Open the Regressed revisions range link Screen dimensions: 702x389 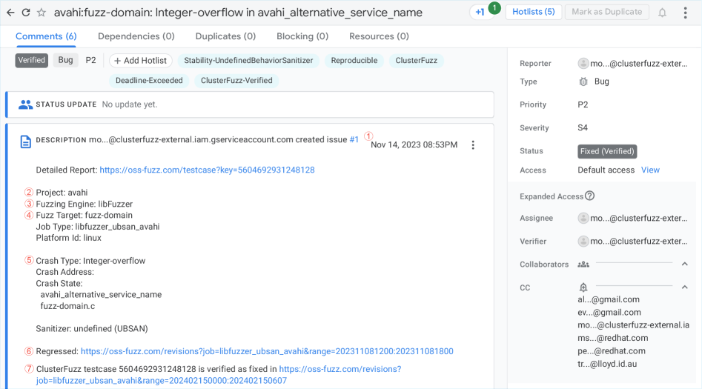(267, 351)
